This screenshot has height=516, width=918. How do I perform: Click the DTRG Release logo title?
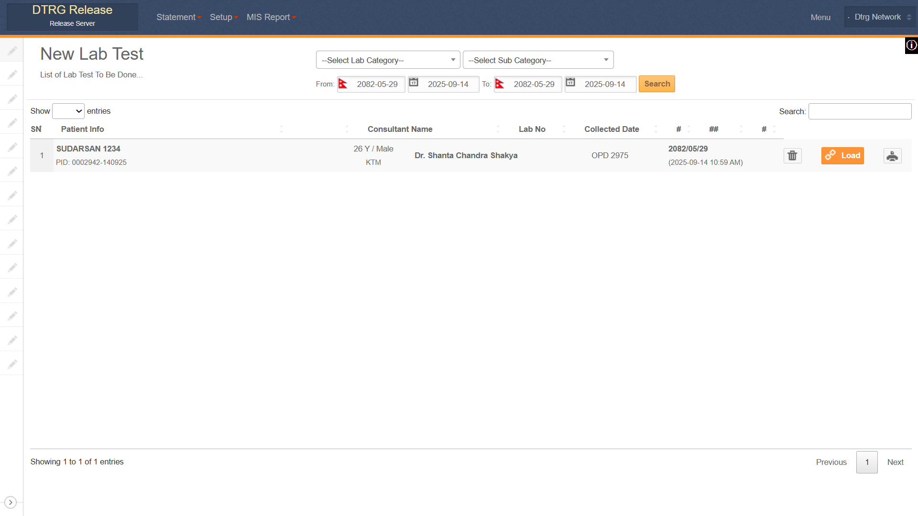(72, 10)
